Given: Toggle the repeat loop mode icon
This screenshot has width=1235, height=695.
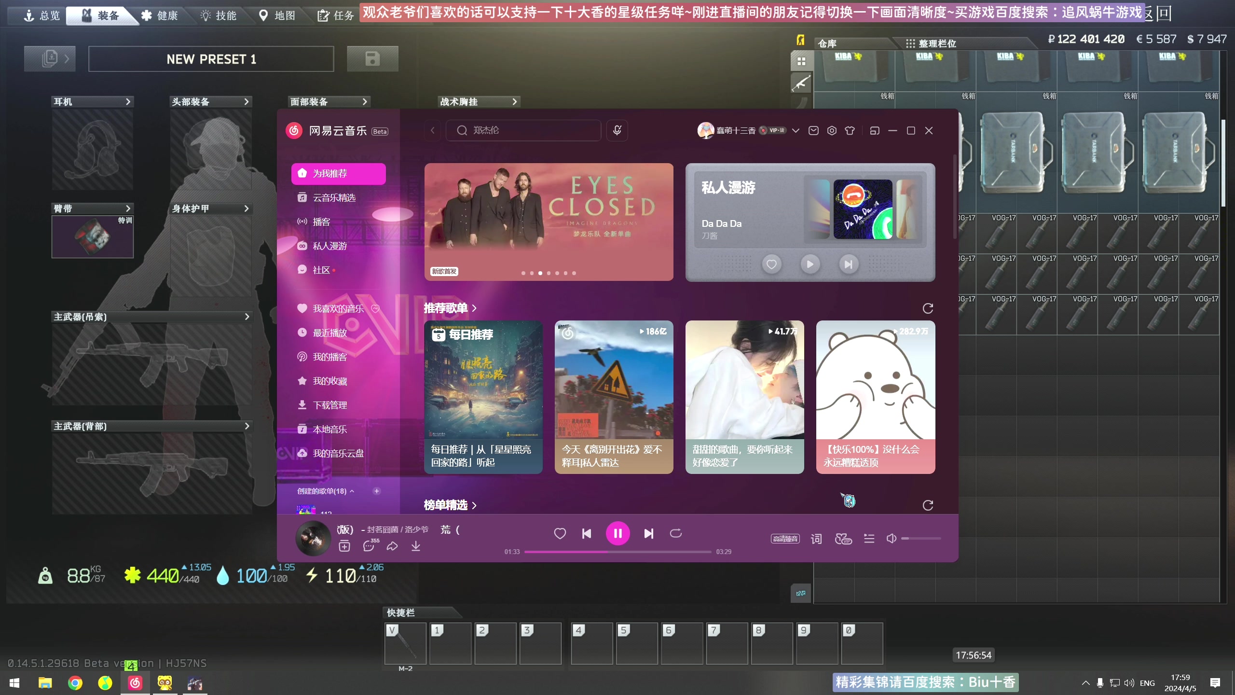Looking at the screenshot, I should tap(676, 533).
